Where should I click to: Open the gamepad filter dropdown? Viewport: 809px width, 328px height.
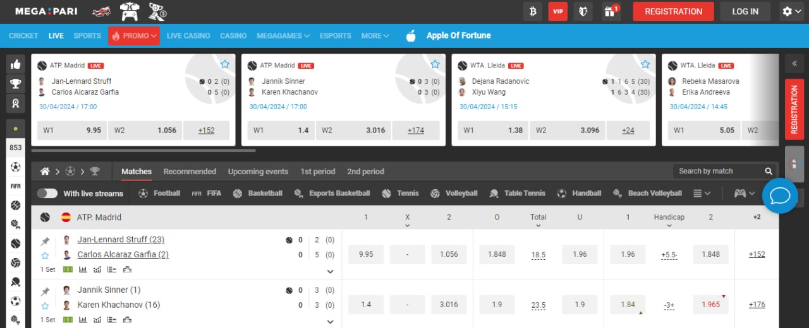pyautogui.click(x=744, y=194)
